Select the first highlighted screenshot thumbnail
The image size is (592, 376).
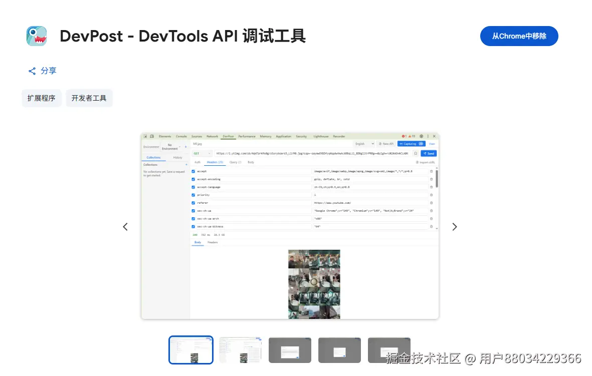click(191, 350)
